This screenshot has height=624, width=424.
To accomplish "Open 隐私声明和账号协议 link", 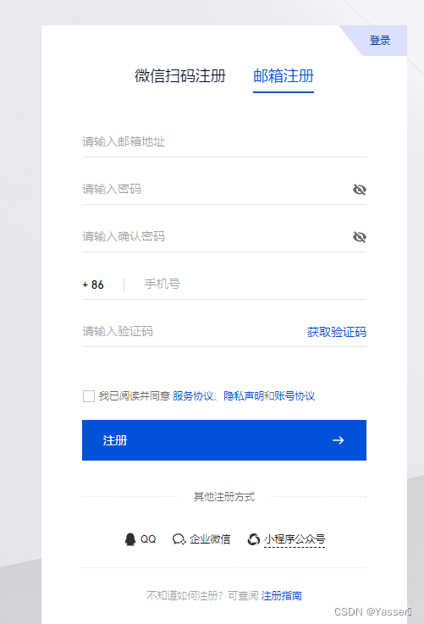I will click(x=269, y=396).
